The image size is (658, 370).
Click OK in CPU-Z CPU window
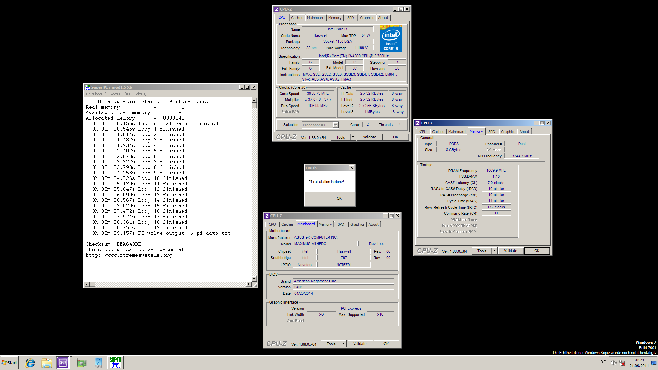395,137
